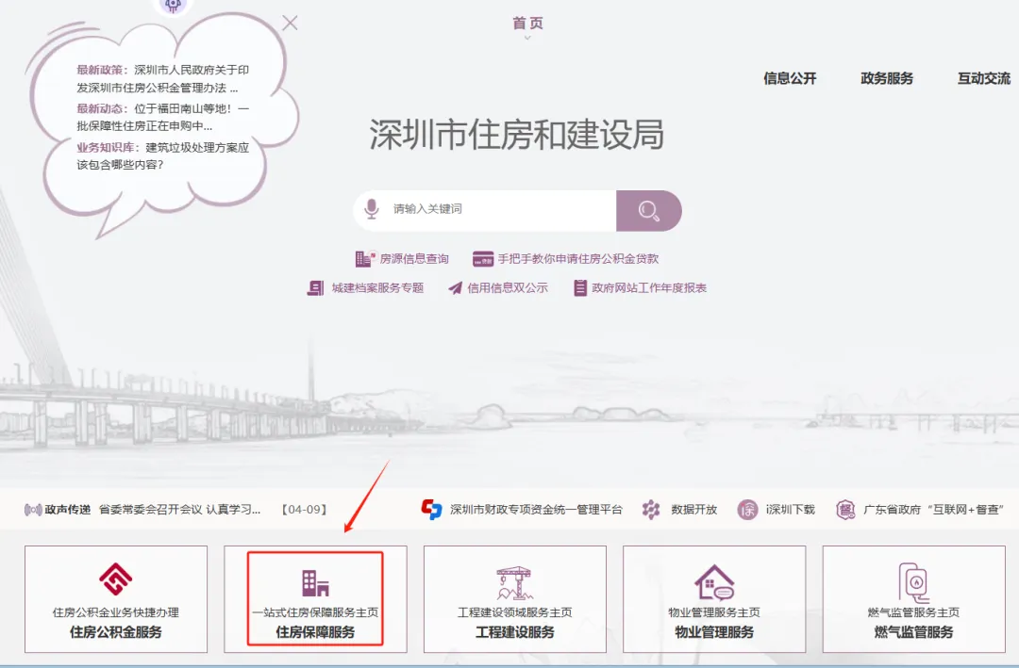Click 住房公积金业务快捷办理 subtitle
This screenshot has height=668, width=1019.
point(116,612)
